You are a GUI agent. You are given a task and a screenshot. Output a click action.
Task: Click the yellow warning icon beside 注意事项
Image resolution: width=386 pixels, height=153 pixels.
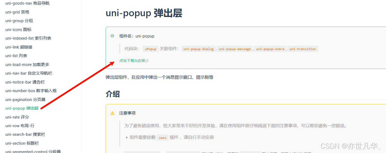(x=113, y=113)
